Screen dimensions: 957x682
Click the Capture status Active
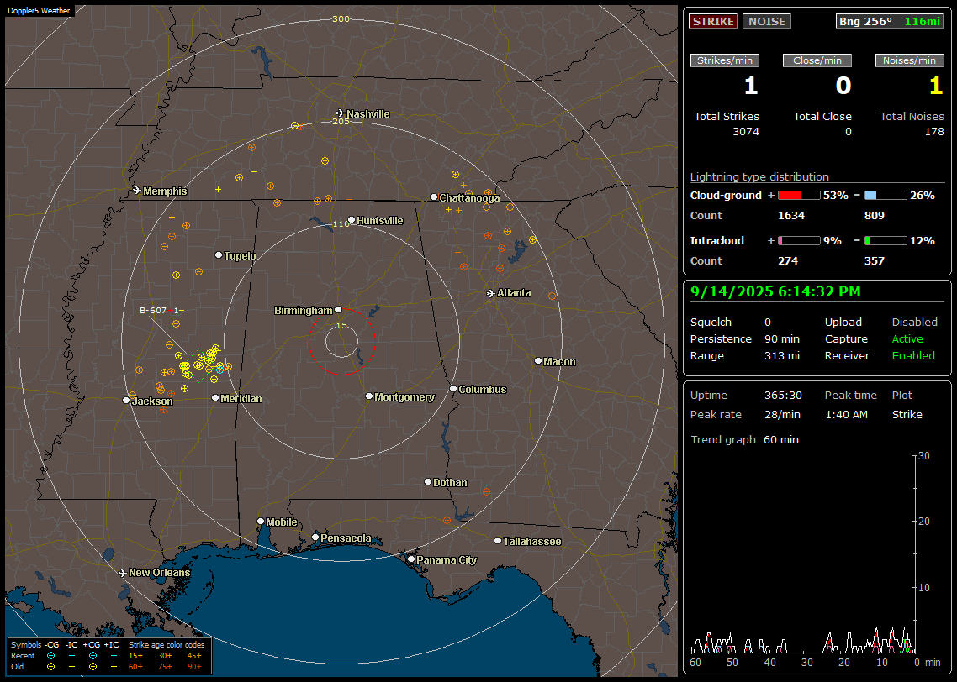point(907,338)
